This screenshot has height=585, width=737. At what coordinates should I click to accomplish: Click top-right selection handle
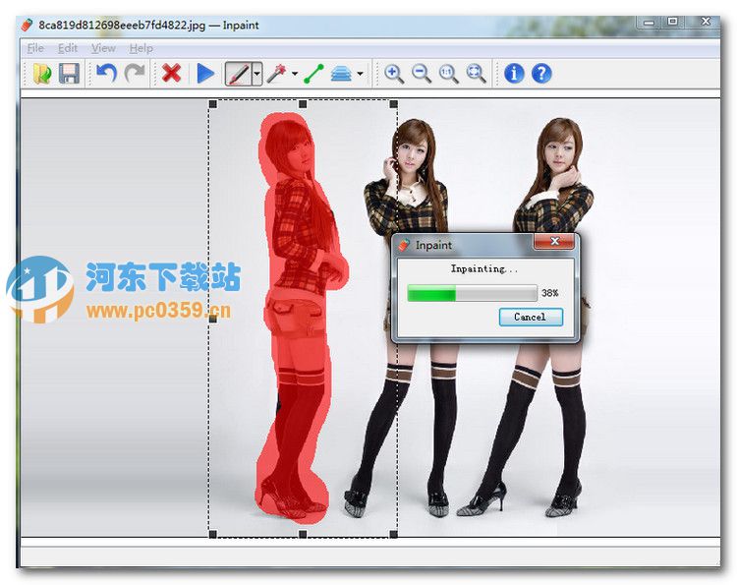(x=394, y=104)
